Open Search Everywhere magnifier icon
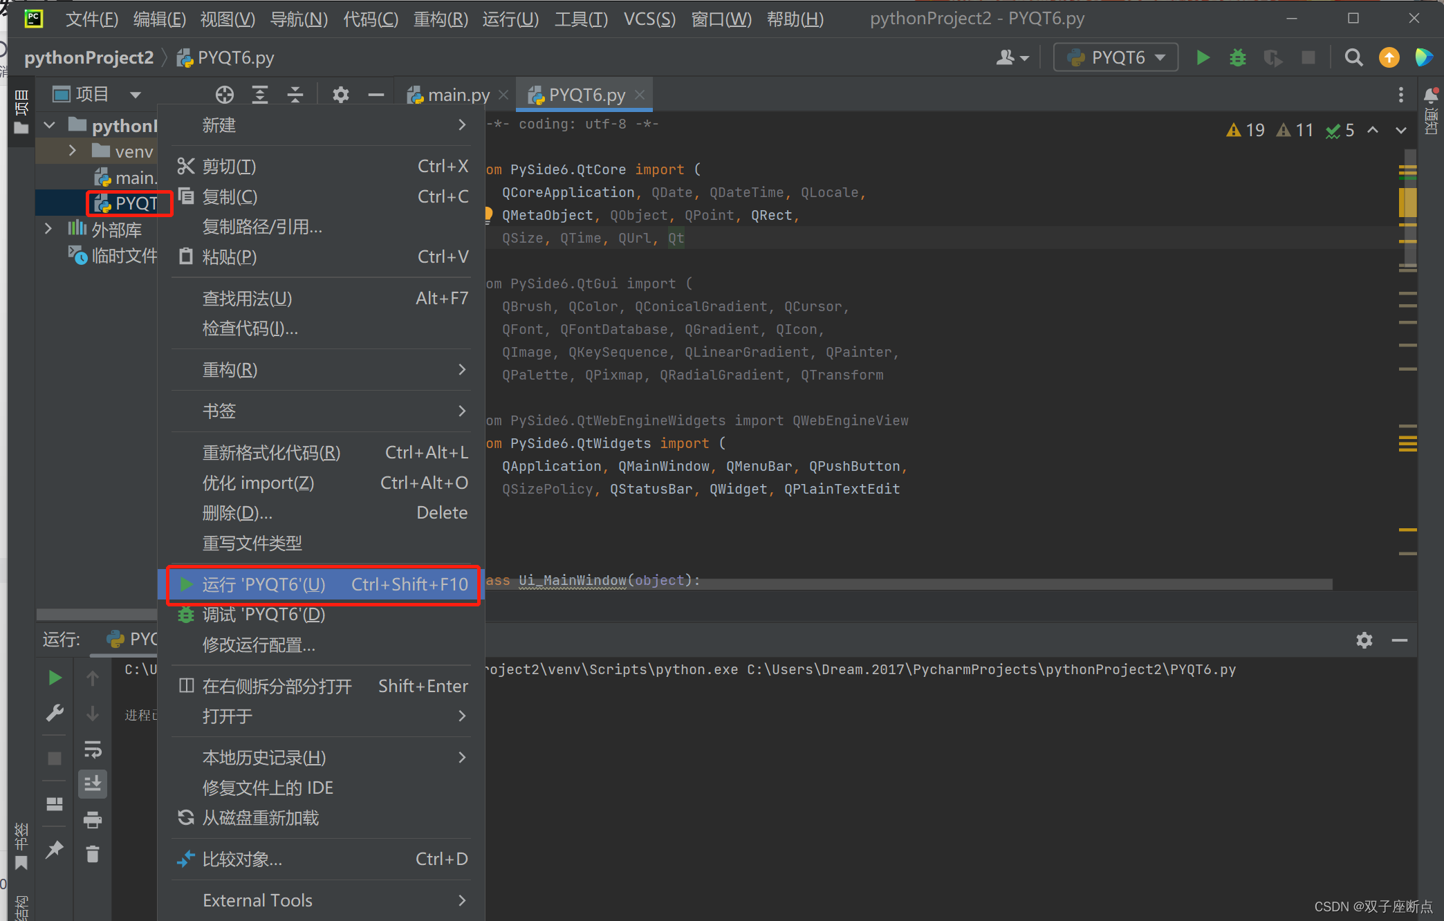Image resolution: width=1444 pixels, height=921 pixels. click(1353, 57)
